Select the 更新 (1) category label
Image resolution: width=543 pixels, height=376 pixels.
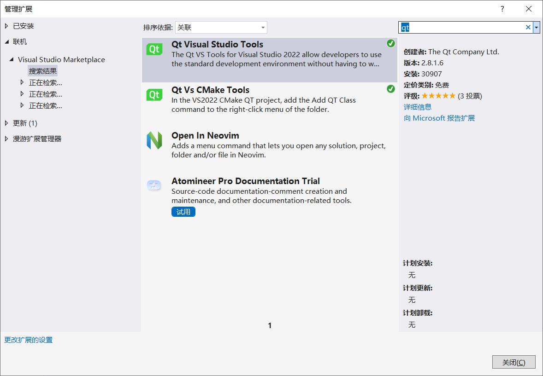click(x=25, y=123)
